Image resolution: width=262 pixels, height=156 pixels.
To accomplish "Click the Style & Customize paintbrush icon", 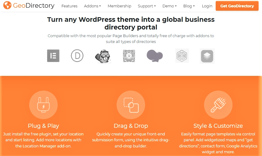I will click(218, 105).
